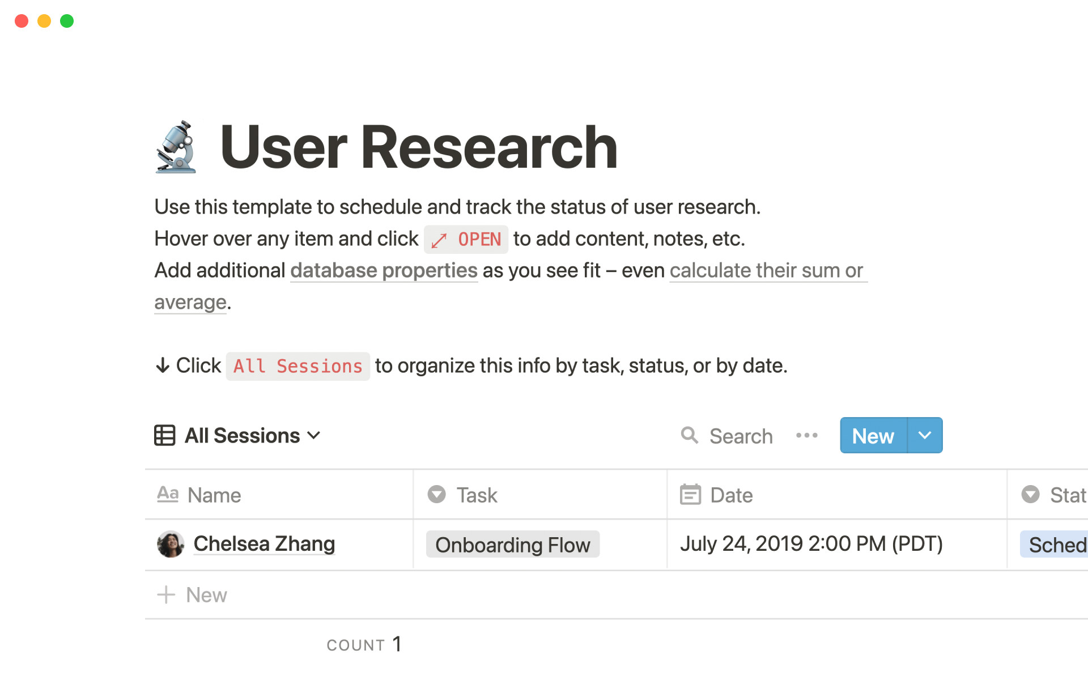Click the search magnifier icon

(689, 435)
